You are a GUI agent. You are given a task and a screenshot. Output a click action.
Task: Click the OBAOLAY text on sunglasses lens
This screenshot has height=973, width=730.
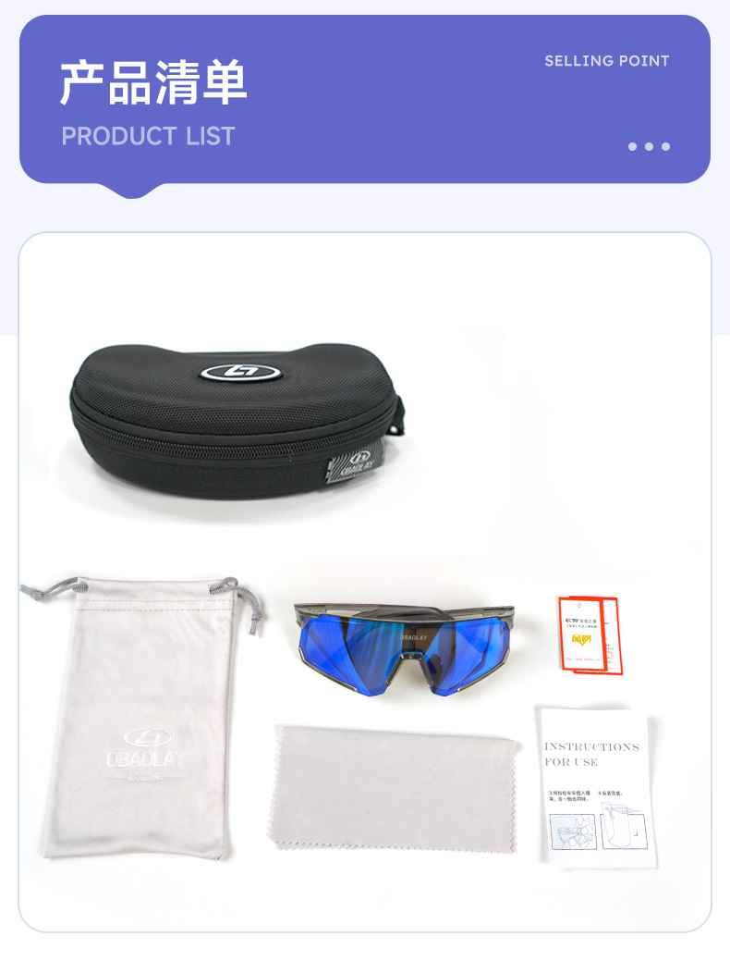pyautogui.click(x=414, y=637)
